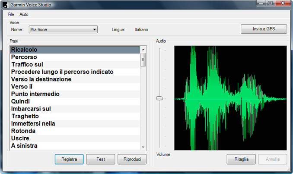Select the Punto intermedio phrase

click(x=75, y=94)
